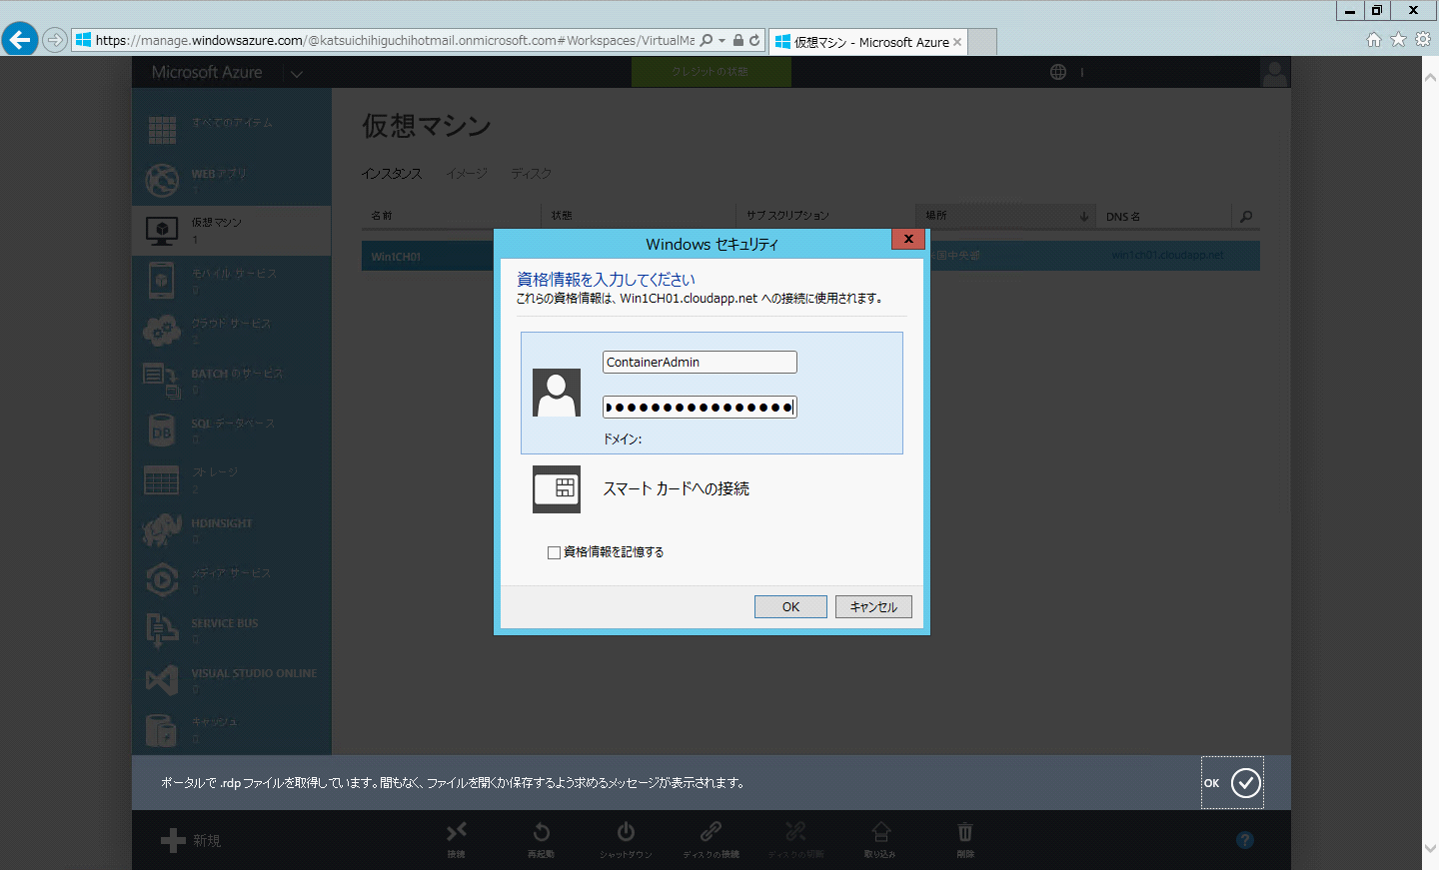Click the シャットダウン power icon
Screen dimensions: 1439x870
click(x=626, y=832)
